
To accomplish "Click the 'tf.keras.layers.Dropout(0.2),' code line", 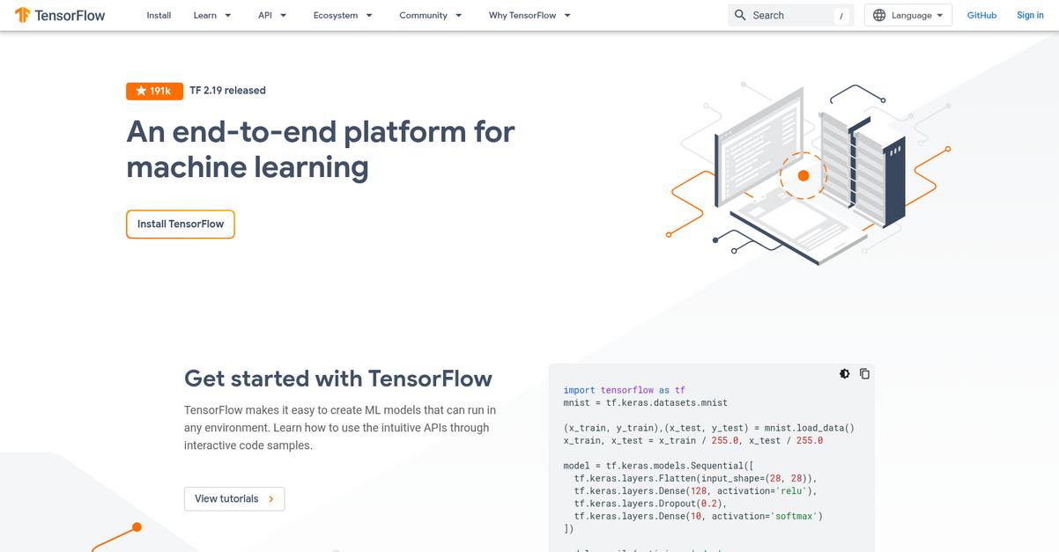I will [650, 504].
